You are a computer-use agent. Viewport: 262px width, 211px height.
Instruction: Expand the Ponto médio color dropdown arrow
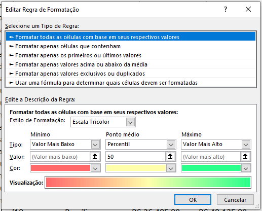pyautogui.click(x=171, y=168)
